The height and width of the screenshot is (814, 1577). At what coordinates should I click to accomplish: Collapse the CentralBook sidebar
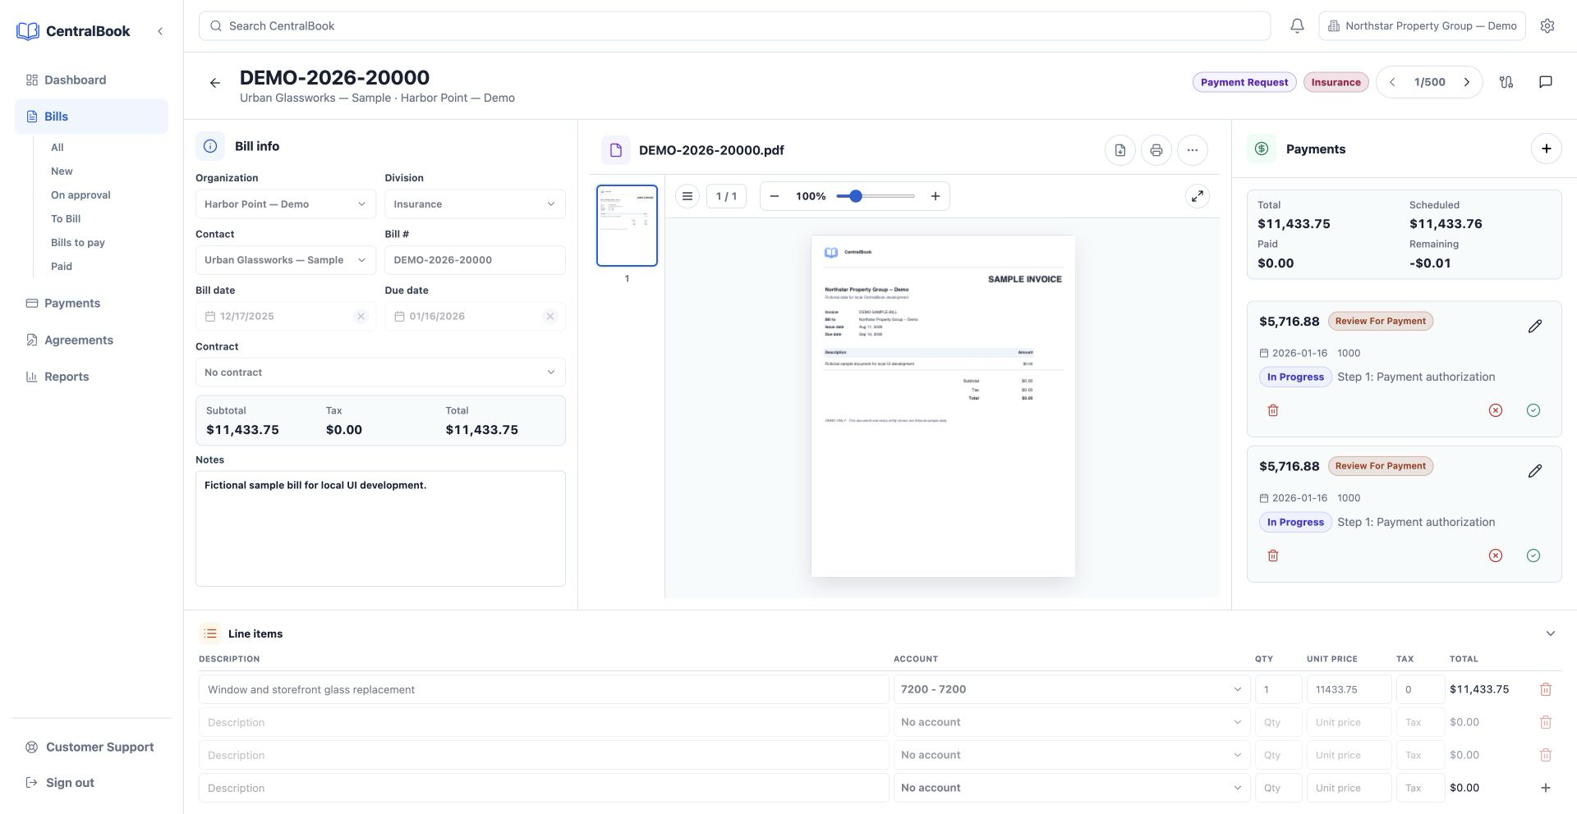(x=160, y=31)
